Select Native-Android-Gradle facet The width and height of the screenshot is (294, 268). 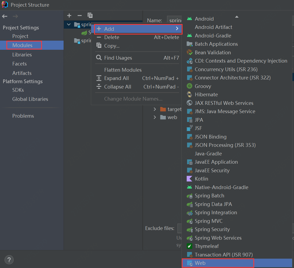click(x=222, y=187)
